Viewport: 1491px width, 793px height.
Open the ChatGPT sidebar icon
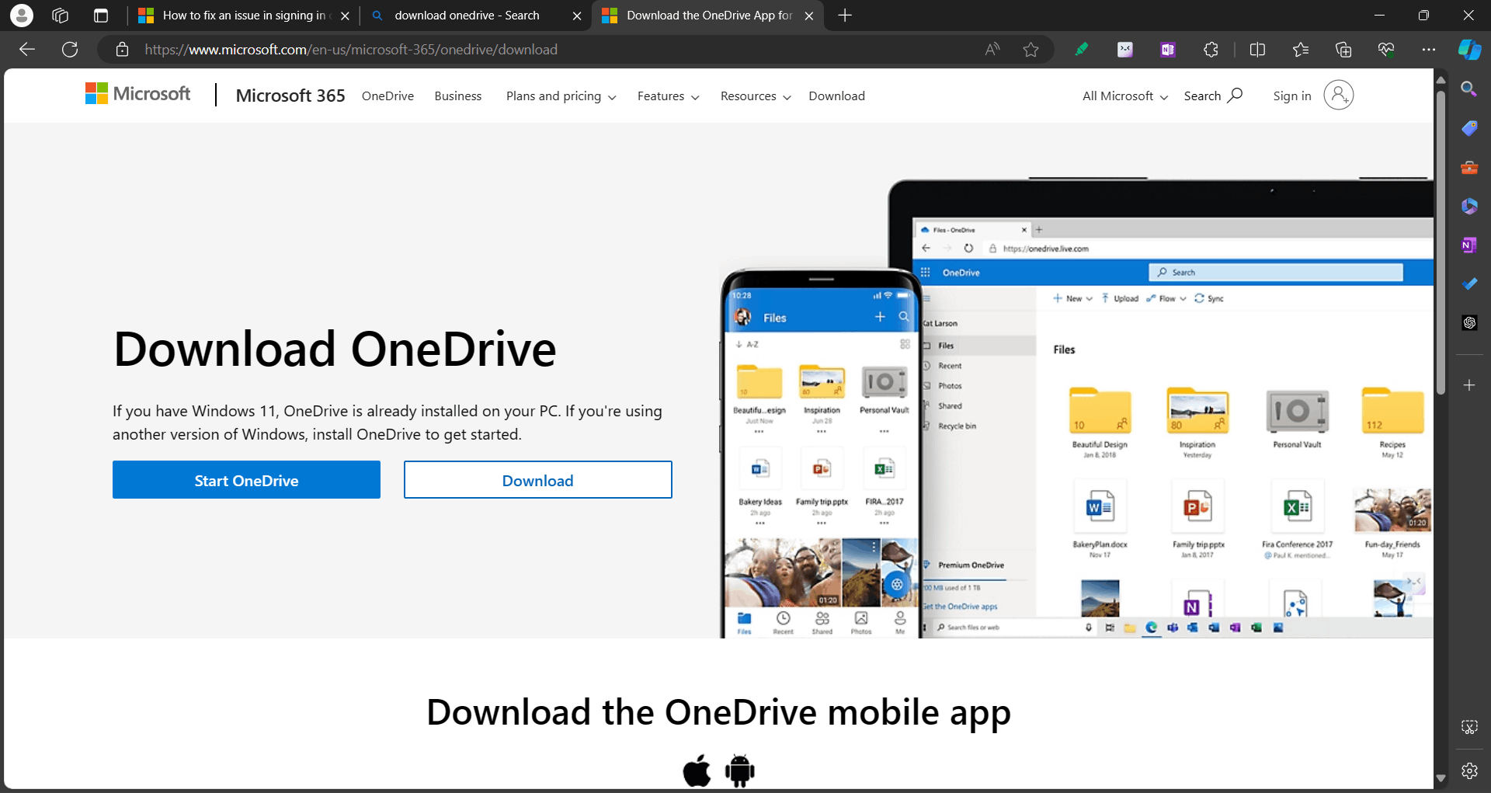[x=1468, y=322]
